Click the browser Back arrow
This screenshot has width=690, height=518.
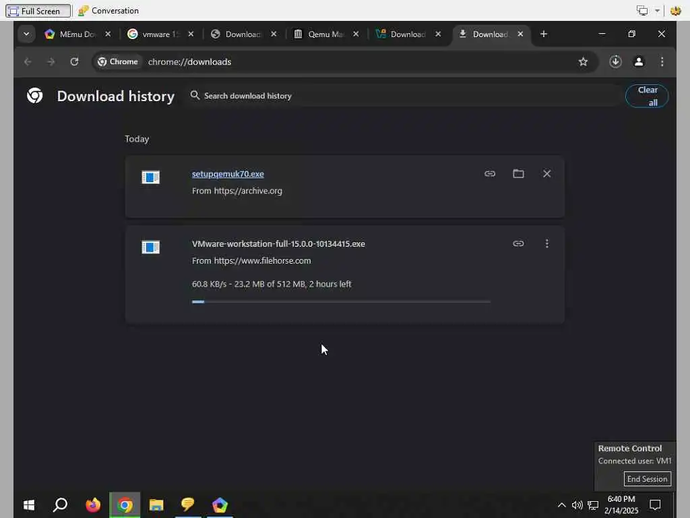coord(28,61)
